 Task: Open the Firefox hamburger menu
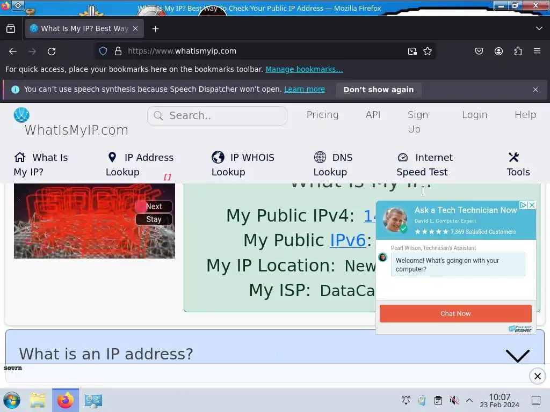click(537, 51)
